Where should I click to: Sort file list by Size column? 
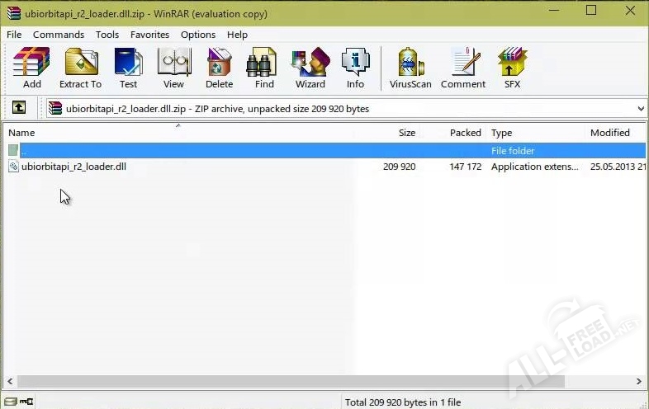[x=406, y=133]
